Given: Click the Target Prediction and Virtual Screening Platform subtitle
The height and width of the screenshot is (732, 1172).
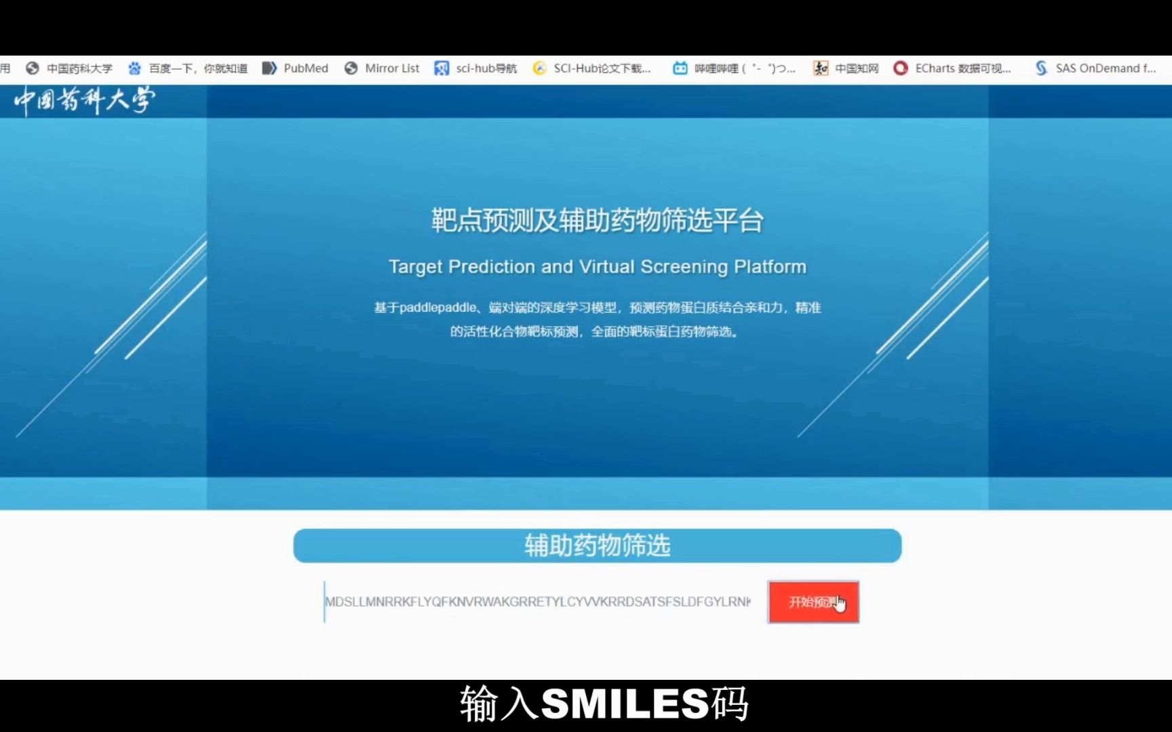Looking at the screenshot, I should coord(598,267).
